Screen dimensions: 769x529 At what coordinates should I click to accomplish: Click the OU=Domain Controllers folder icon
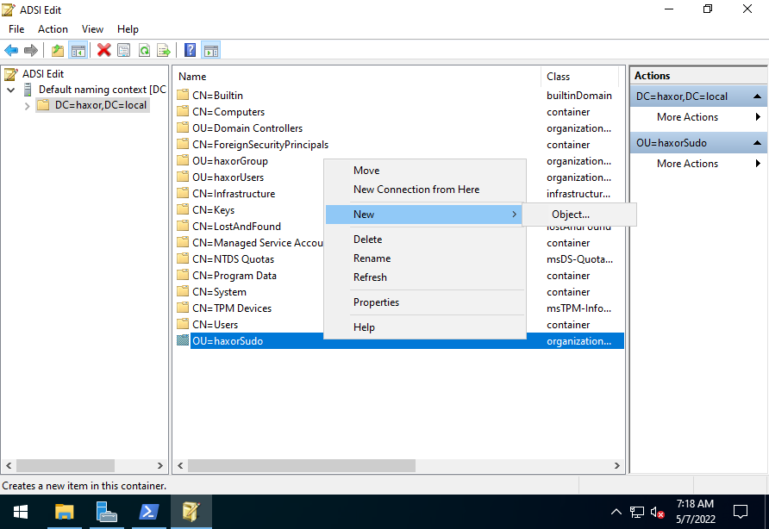click(x=183, y=128)
